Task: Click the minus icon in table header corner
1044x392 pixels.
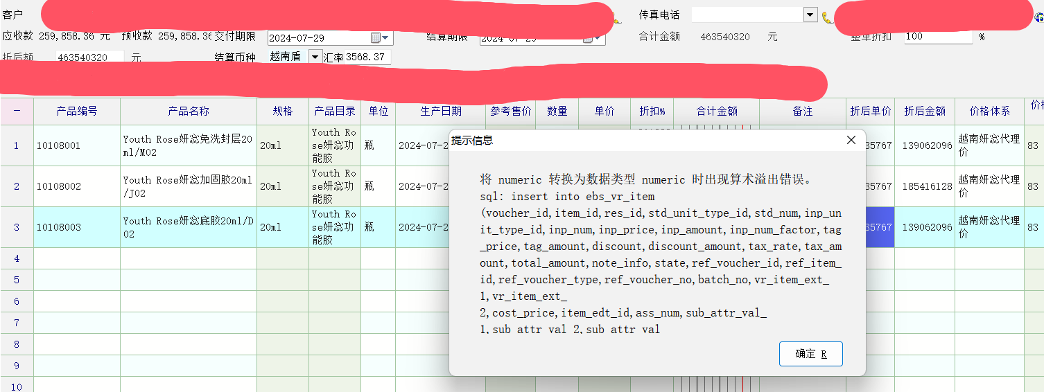Action: (x=17, y=111)
